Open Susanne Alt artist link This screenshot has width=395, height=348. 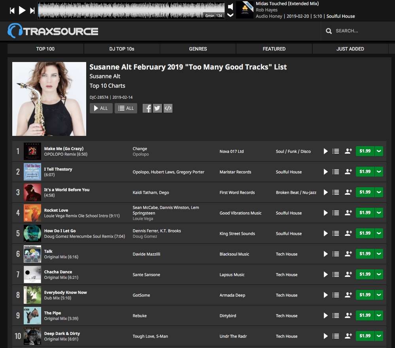point(105,76)
